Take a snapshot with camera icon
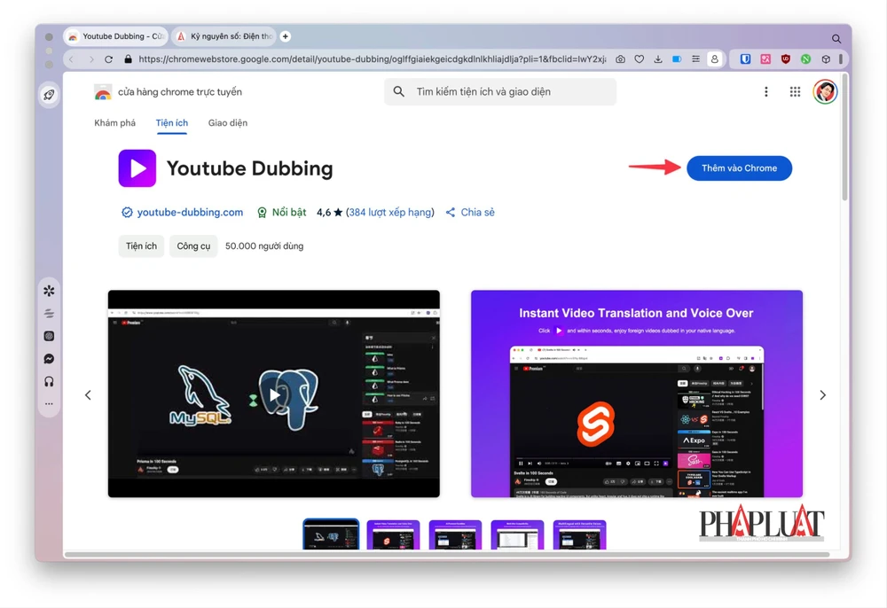 tap(620, 59)
